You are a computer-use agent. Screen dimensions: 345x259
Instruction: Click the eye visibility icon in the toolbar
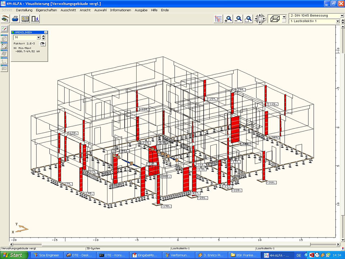pos(5,19)
